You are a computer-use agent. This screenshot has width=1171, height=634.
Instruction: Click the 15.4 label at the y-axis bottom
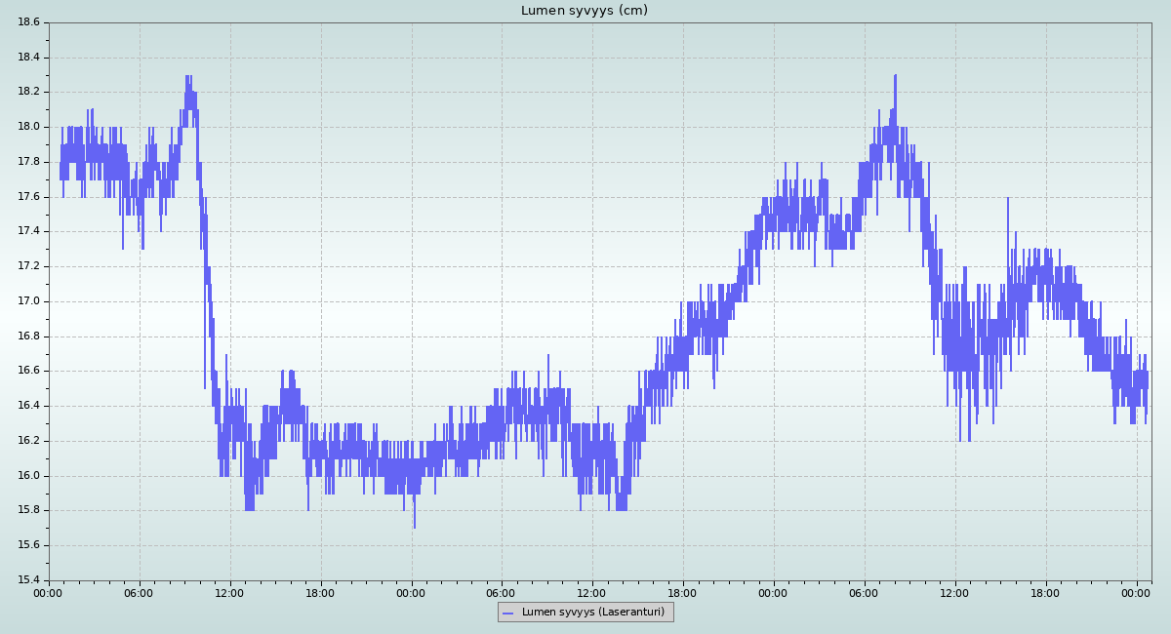pyautogui.click(x=28, y=580)
